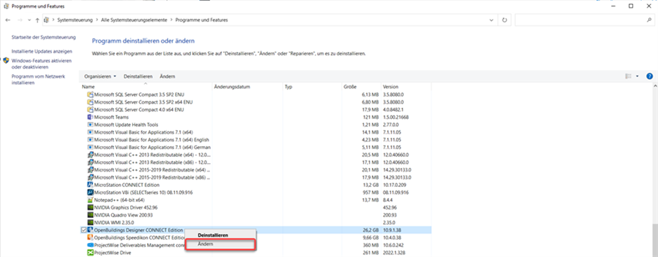This screenshot has height=257, width=658.
Task: Click the ProjectWise Deliverables Management icon
Action: pyautogui.click(x=90, y=245)
